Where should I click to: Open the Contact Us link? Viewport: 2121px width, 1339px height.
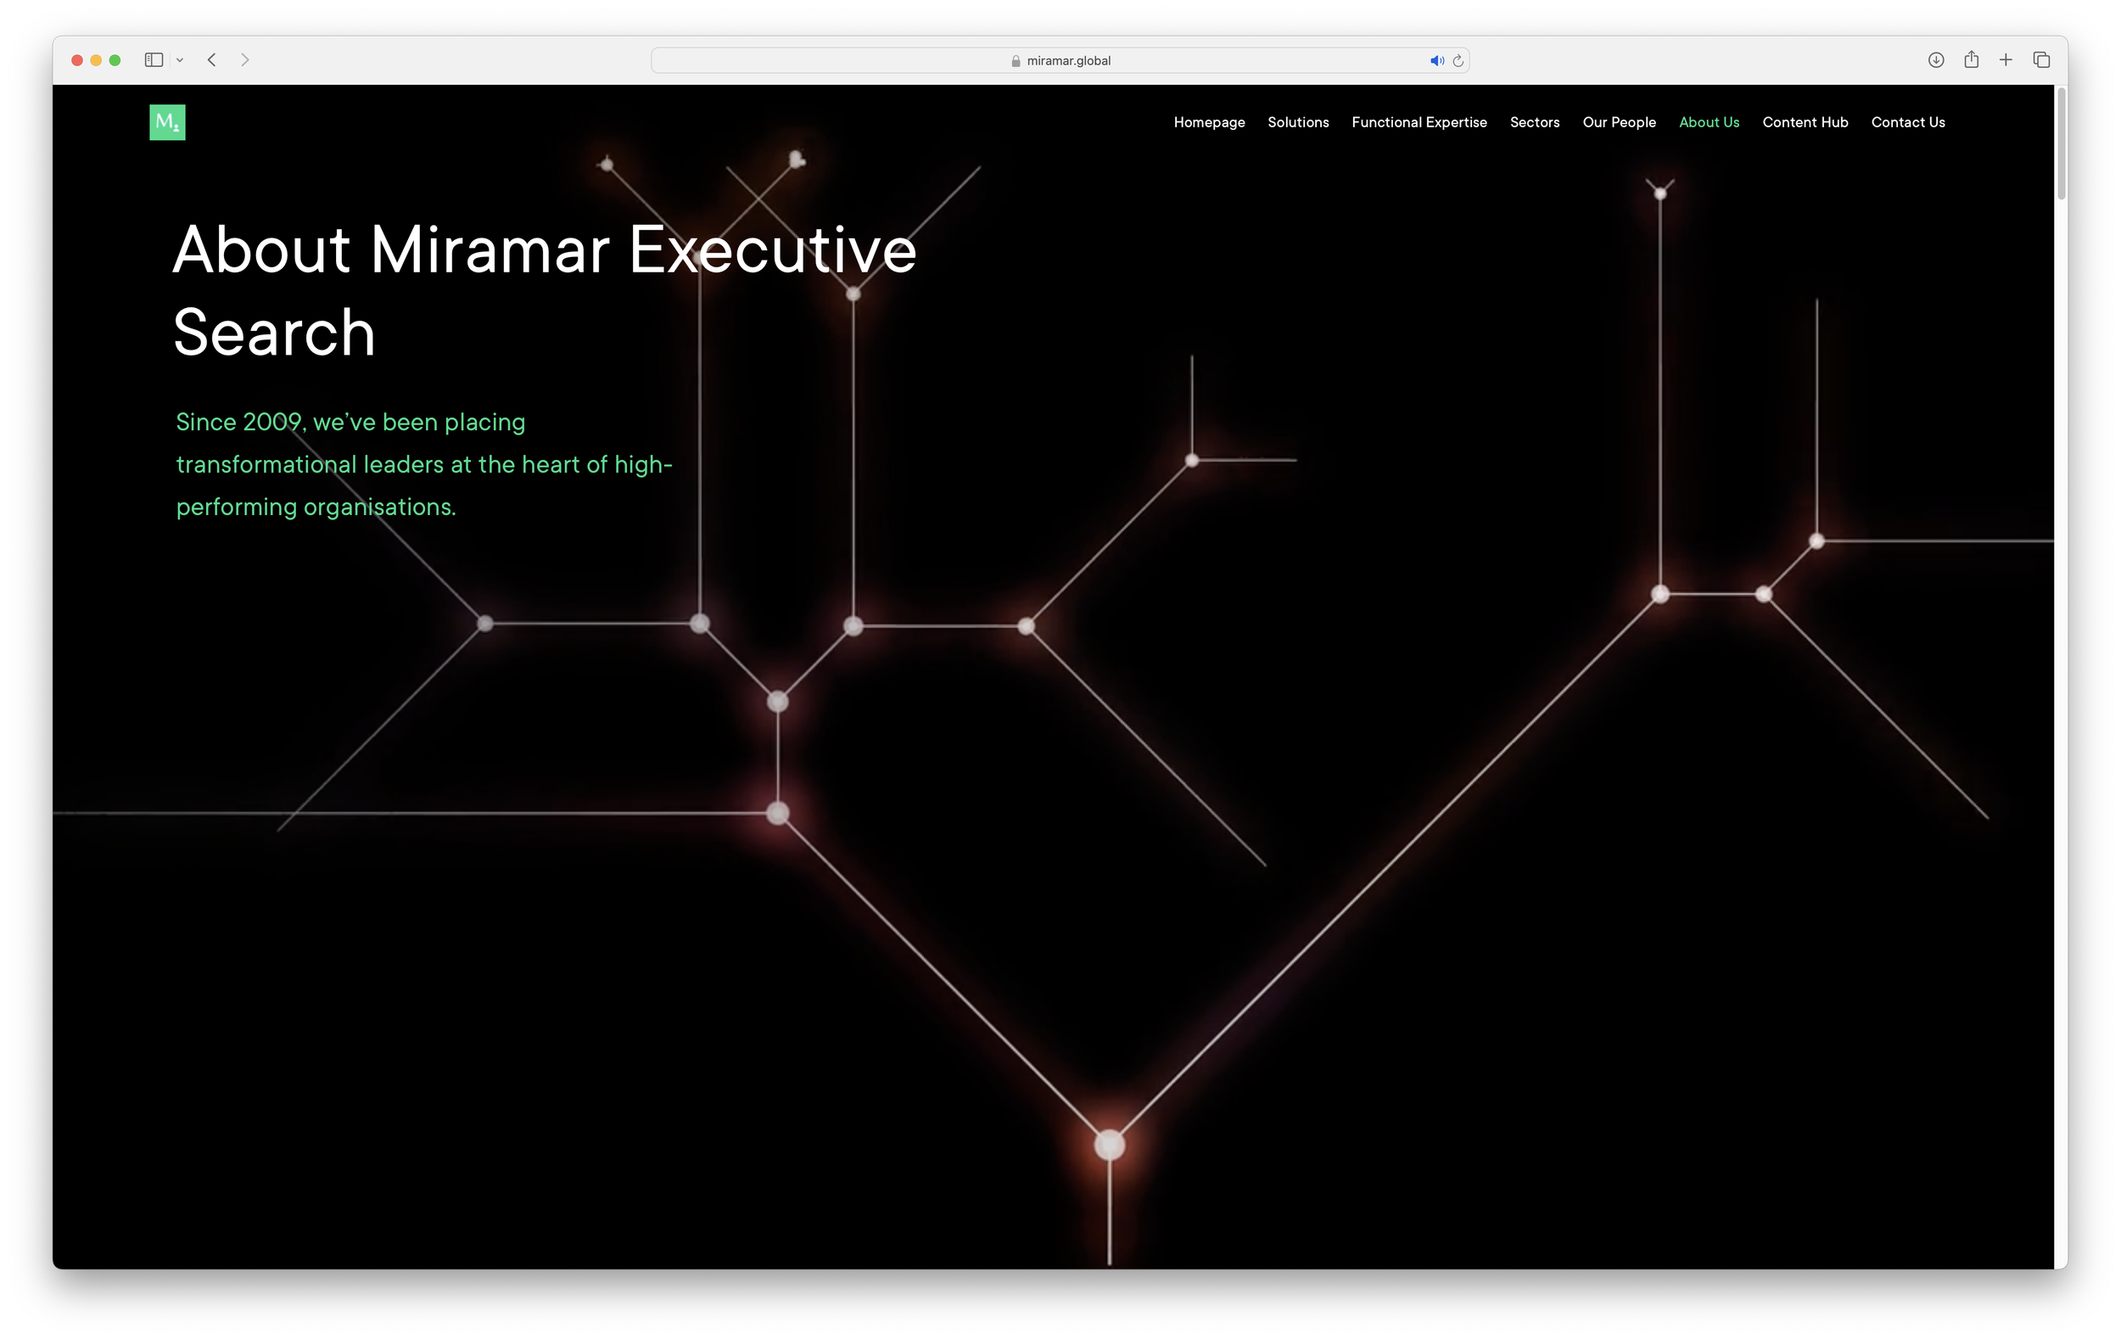click(1908, 122)
